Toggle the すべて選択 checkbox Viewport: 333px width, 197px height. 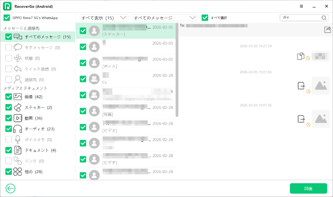tap(205, 18)
